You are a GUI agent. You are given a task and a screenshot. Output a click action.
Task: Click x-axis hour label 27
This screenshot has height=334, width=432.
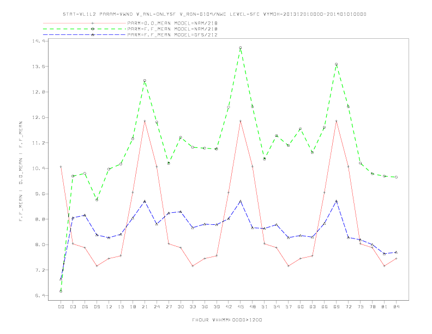click(x=169, y=307)
